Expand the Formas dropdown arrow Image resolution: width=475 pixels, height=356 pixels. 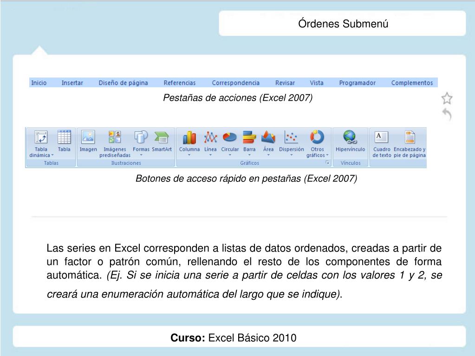click(x=141, y=155)
